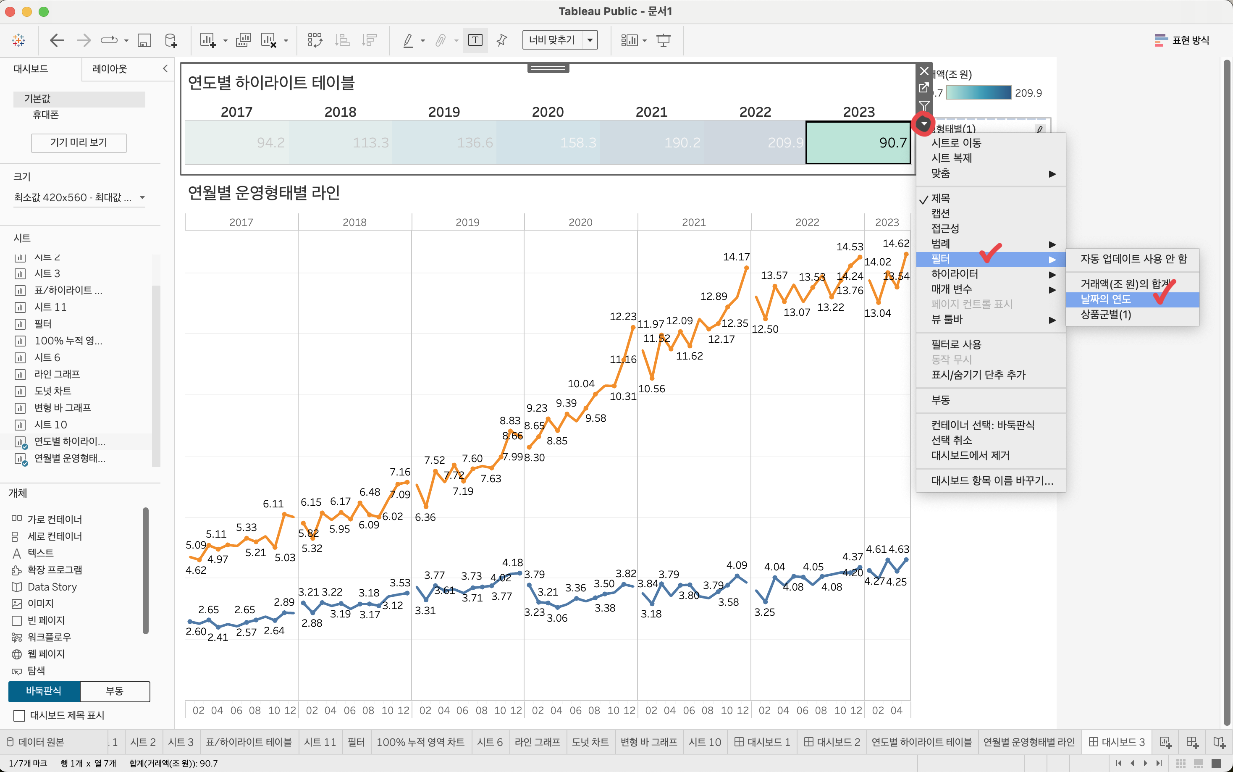This screenshot has width=1233, height=772.
Task: Click the Presentation Mode icon
Action: (x=663, y=40)
